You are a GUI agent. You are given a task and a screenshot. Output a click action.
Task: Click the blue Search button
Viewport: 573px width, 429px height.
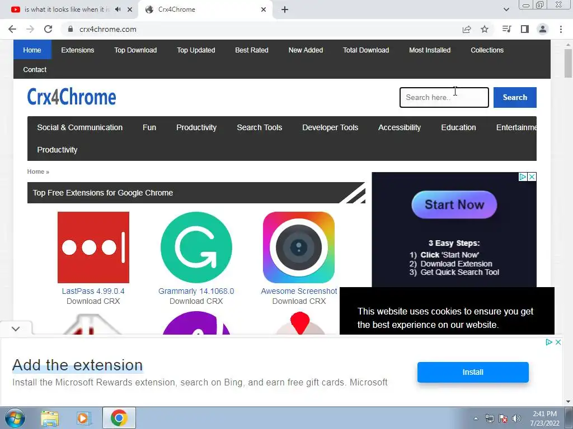(x=515, y=97)
